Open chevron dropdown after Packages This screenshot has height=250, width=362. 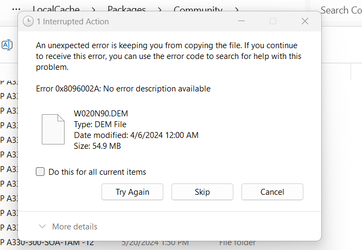(x=161, y=9)
